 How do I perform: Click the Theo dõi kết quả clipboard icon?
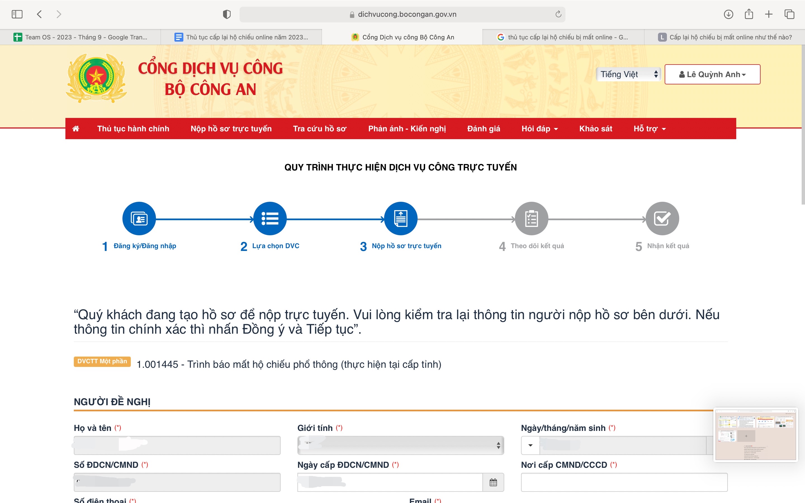(531, 219)
